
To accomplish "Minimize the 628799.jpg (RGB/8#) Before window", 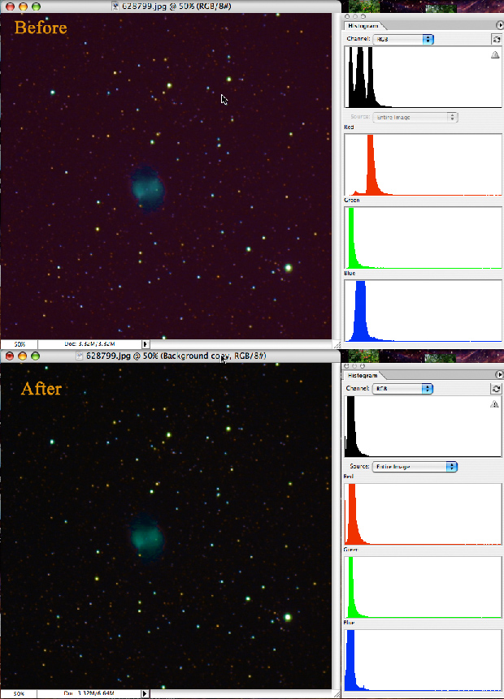I will (23, 6).
